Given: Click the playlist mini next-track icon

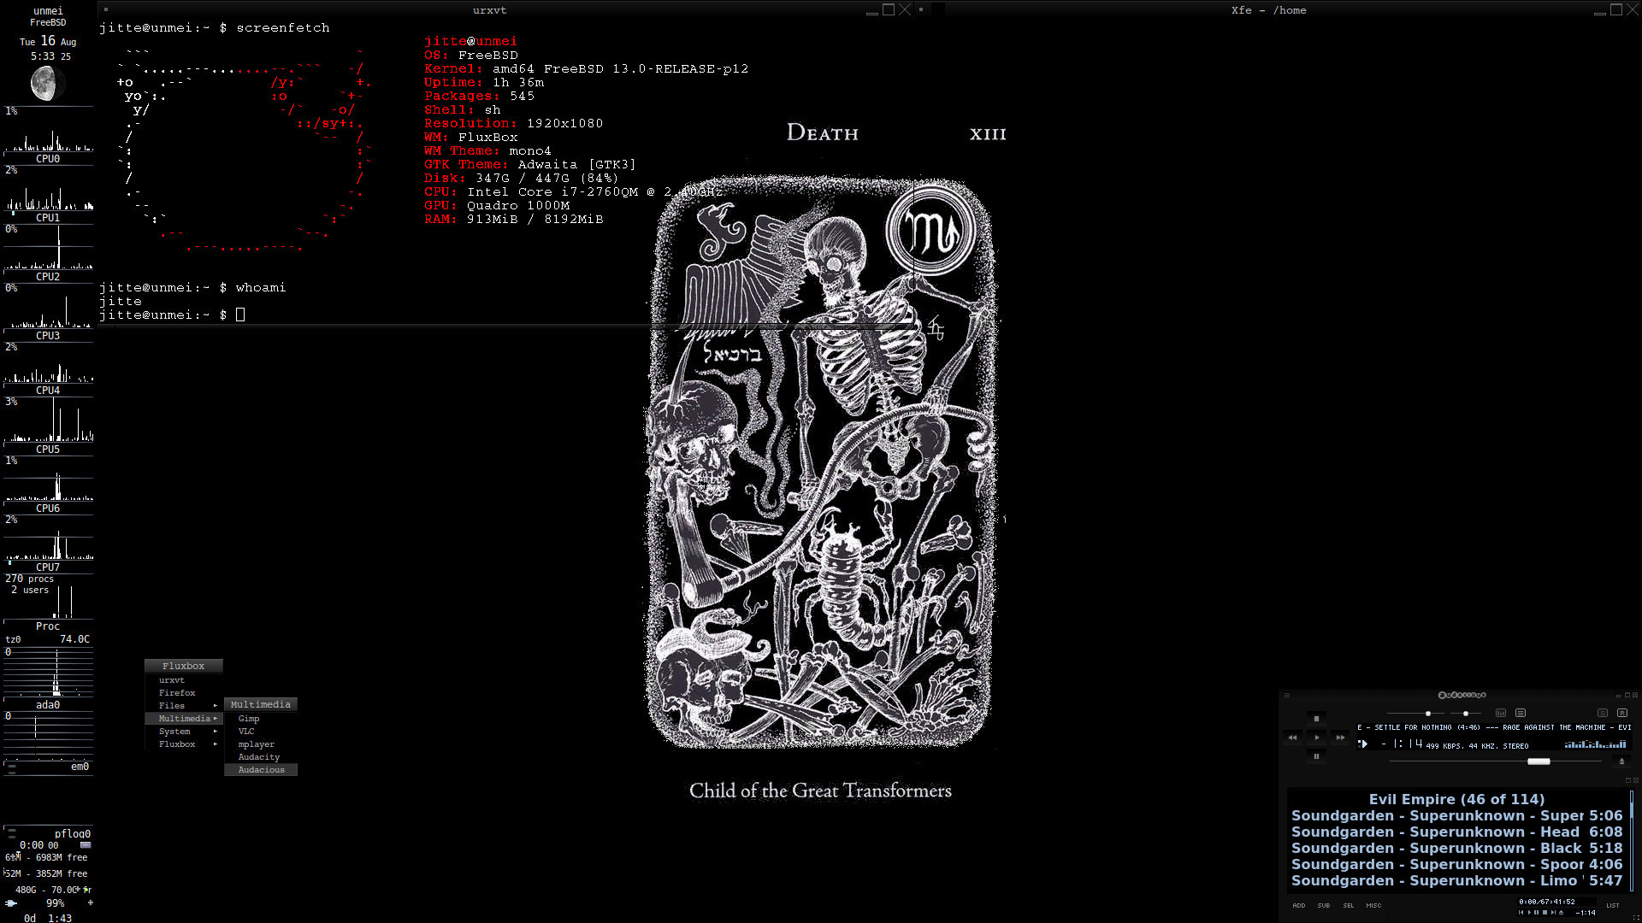Looking at the screenshot, I should tap(1553, 912).
